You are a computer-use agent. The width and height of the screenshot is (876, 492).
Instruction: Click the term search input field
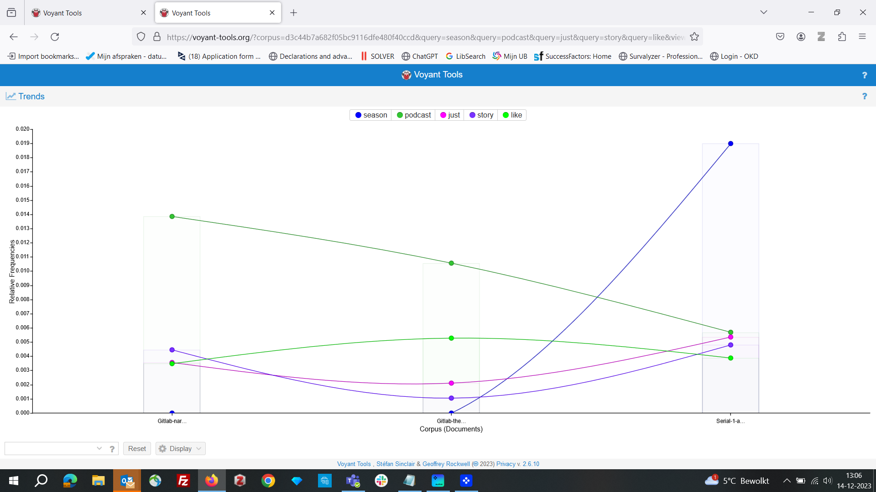coord(49,449)
